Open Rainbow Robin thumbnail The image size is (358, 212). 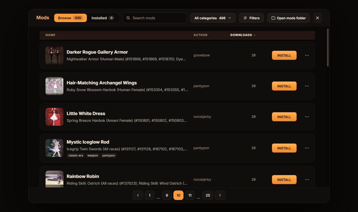(x=54, y=179)
